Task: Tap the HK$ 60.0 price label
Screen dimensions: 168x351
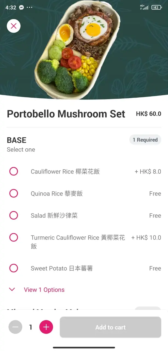Action: 149,114
